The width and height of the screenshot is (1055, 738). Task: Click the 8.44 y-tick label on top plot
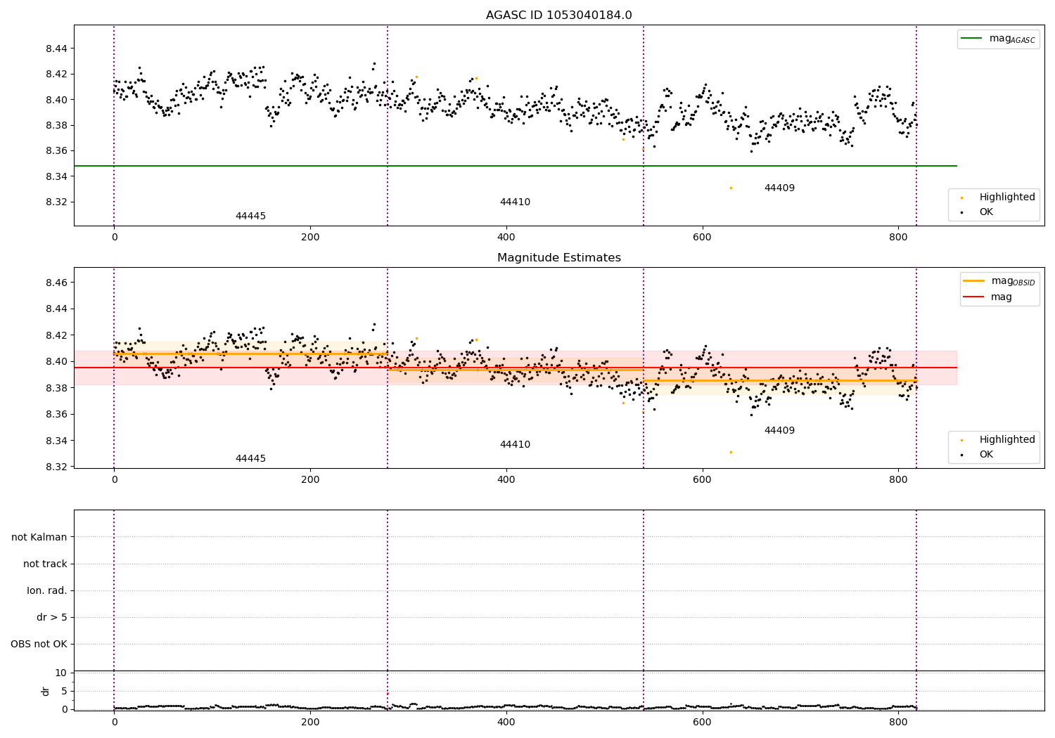57,48
